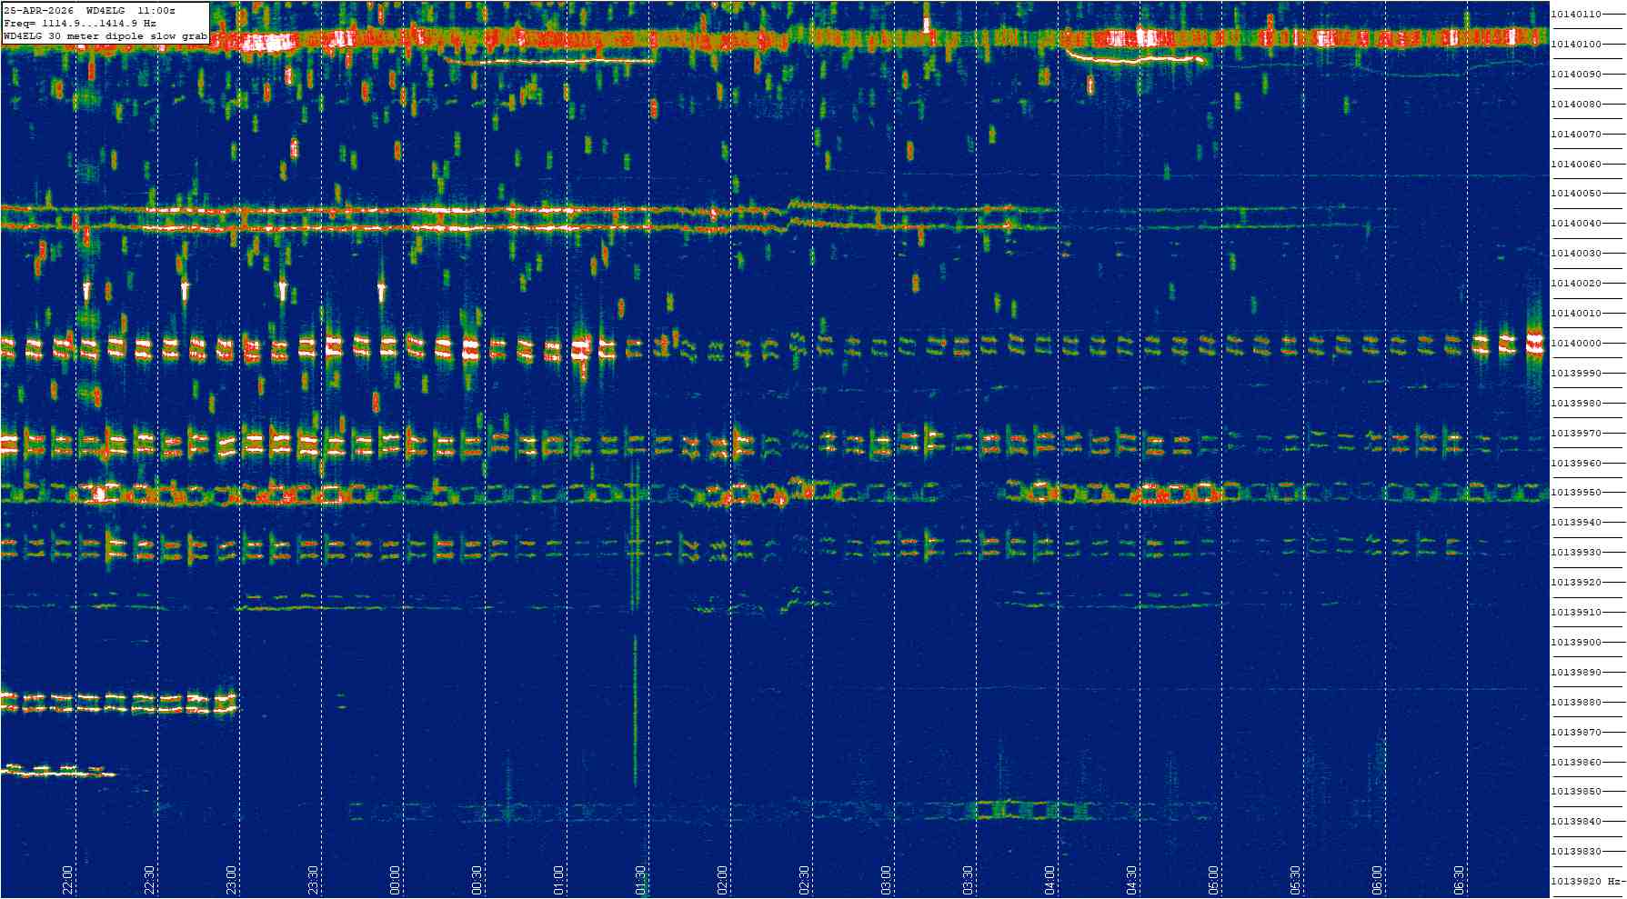Viewport: 1627px width, 899px height.
Task: Click the 23:30 time axis label
Action: (314, 879)
